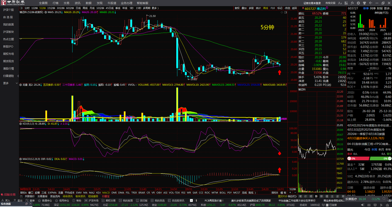Screen dimensions: 392x207
Task: Open 帮助 (help) in bottom toolbar
Action: click(77, 200)
